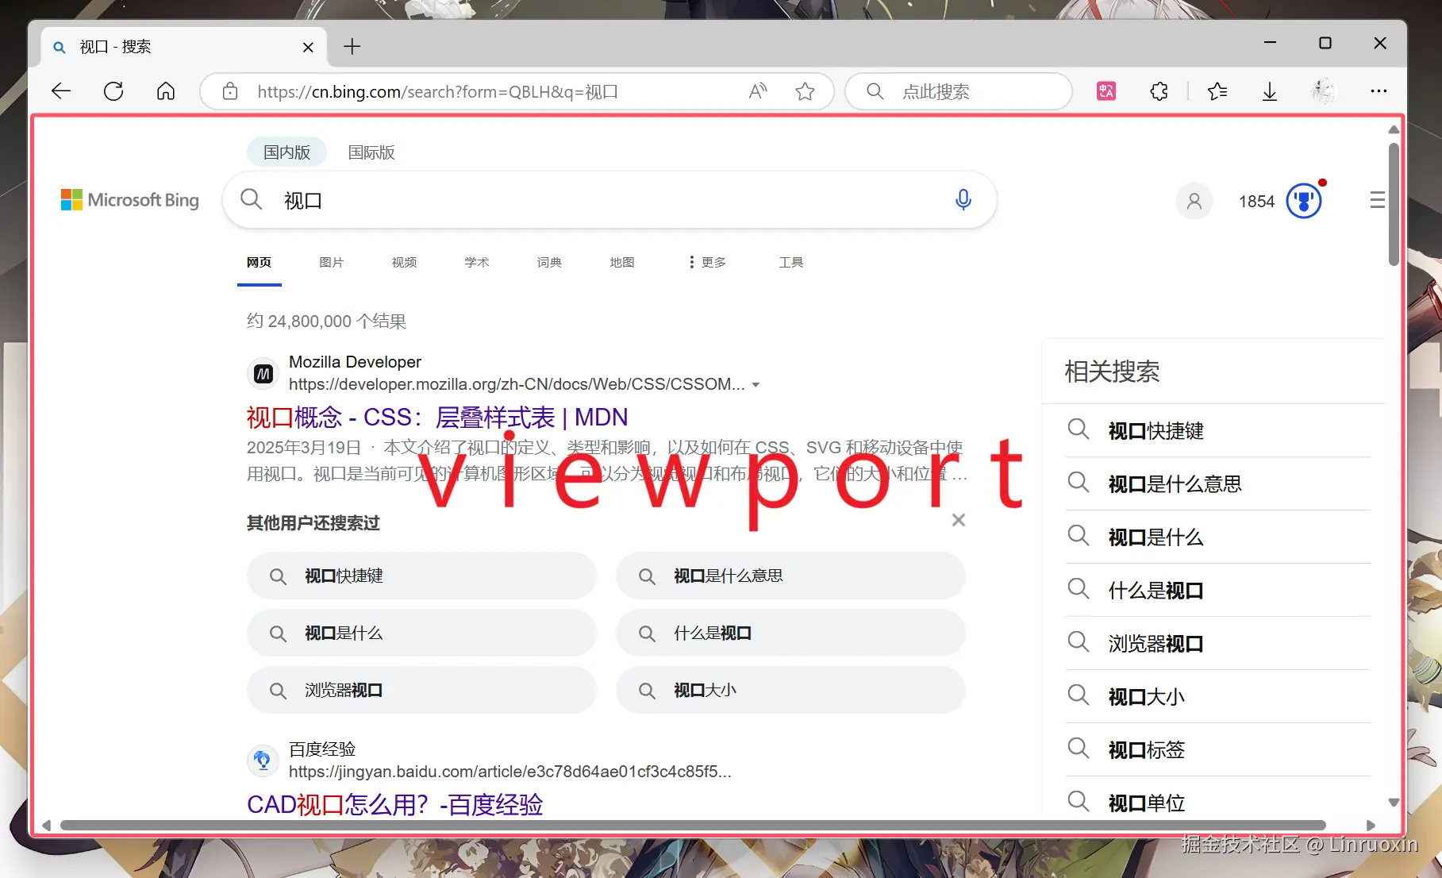Activate the read aloud icon
Image resolution: width=1442 pixels, height=878 pixels.
(x=758, y=91)
